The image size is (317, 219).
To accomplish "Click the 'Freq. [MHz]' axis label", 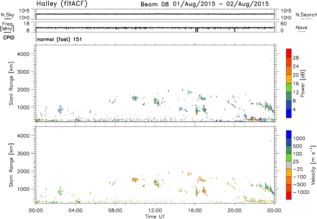I will (8, 26).
